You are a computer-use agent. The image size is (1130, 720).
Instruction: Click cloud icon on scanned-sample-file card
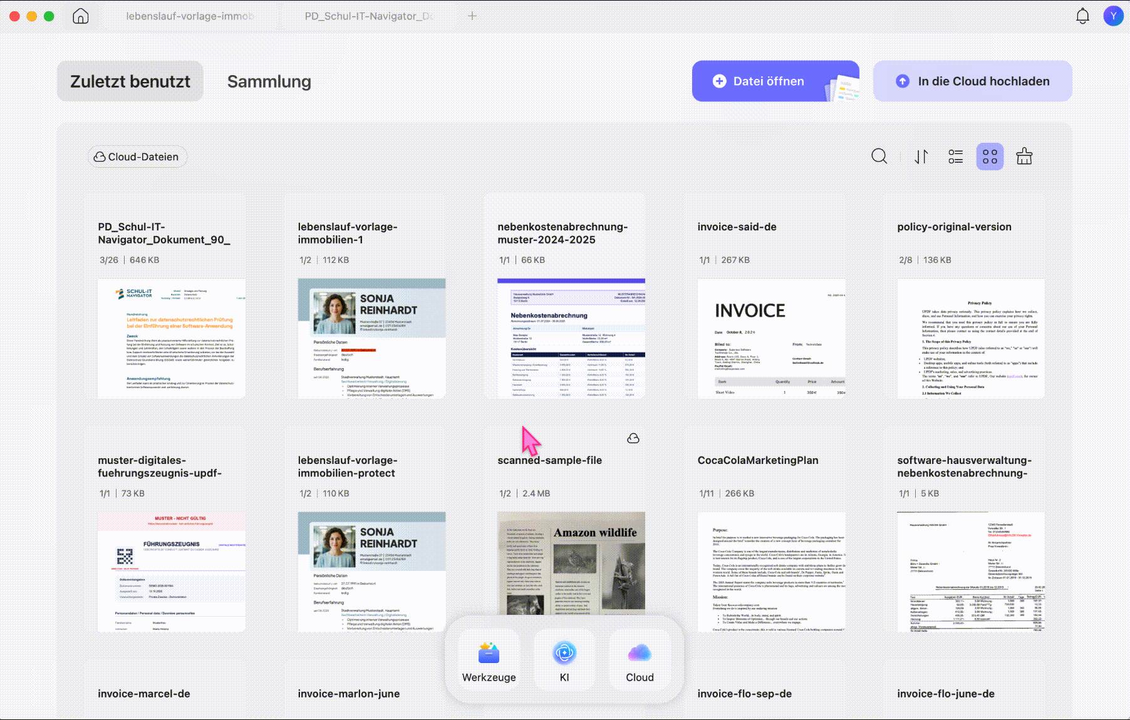(x=633, y=438)
